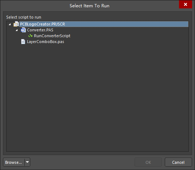Open the Browse button dropdown arrow

pyautogui.click(x=27, y=162)
